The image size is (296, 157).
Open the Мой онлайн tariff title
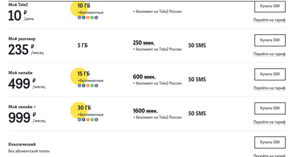click(x=20, y=73)
